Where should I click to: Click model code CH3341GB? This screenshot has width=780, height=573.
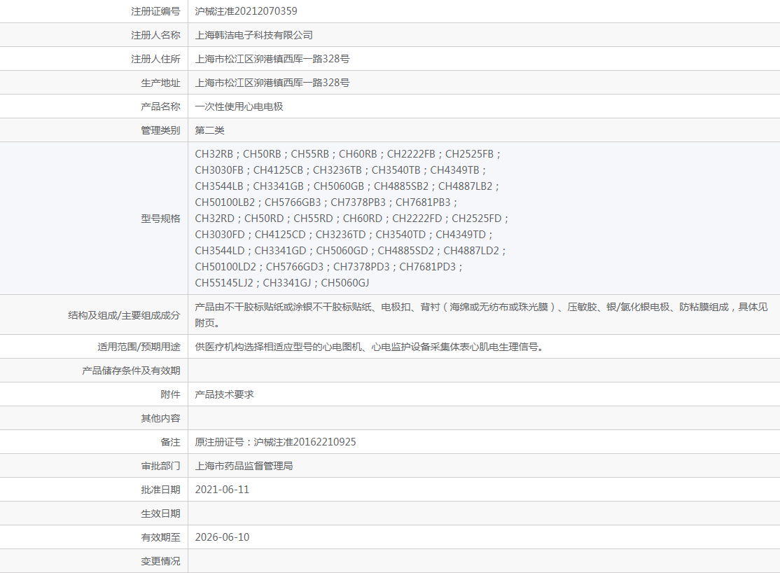pos(278,186)
